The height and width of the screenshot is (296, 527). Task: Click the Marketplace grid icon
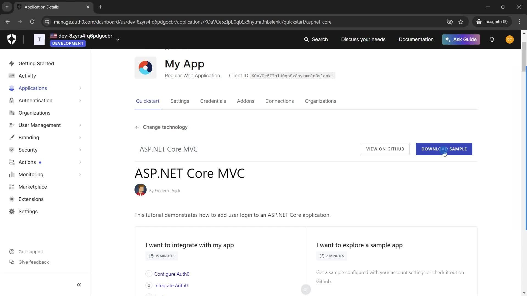point(12,187)
